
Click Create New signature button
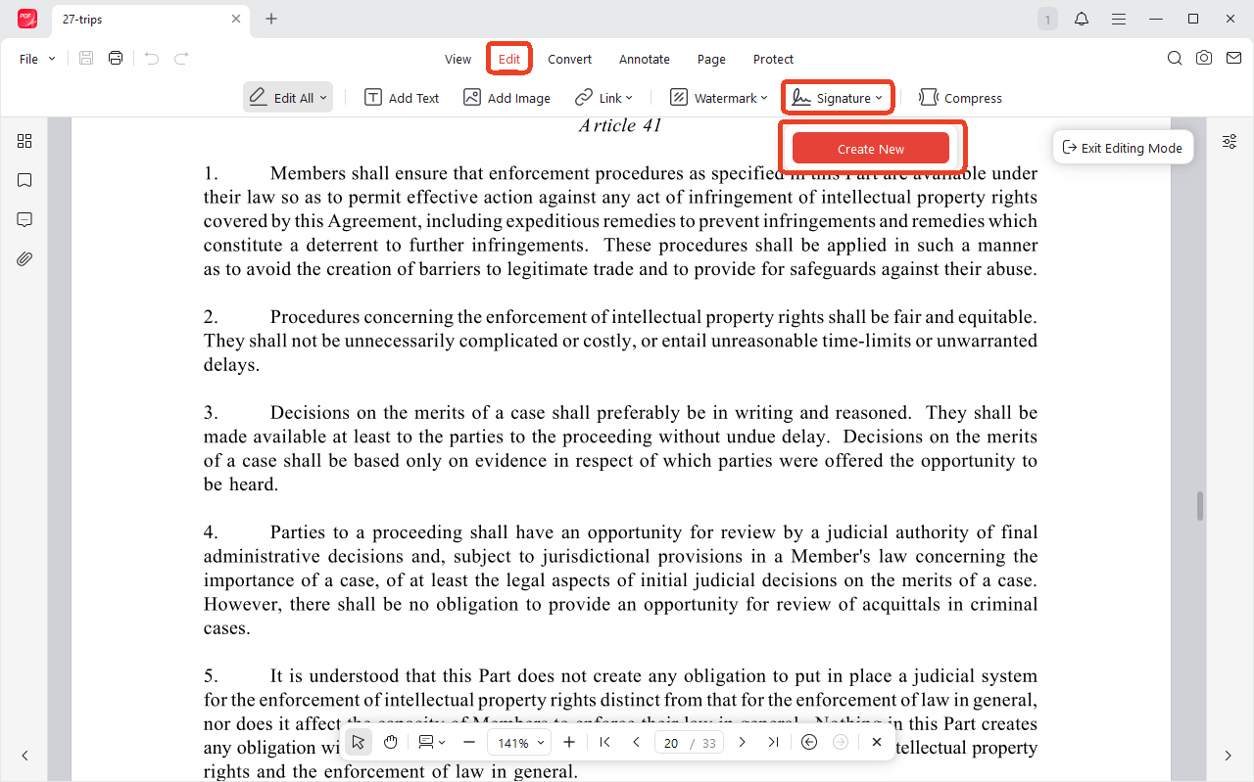(871, 149)
